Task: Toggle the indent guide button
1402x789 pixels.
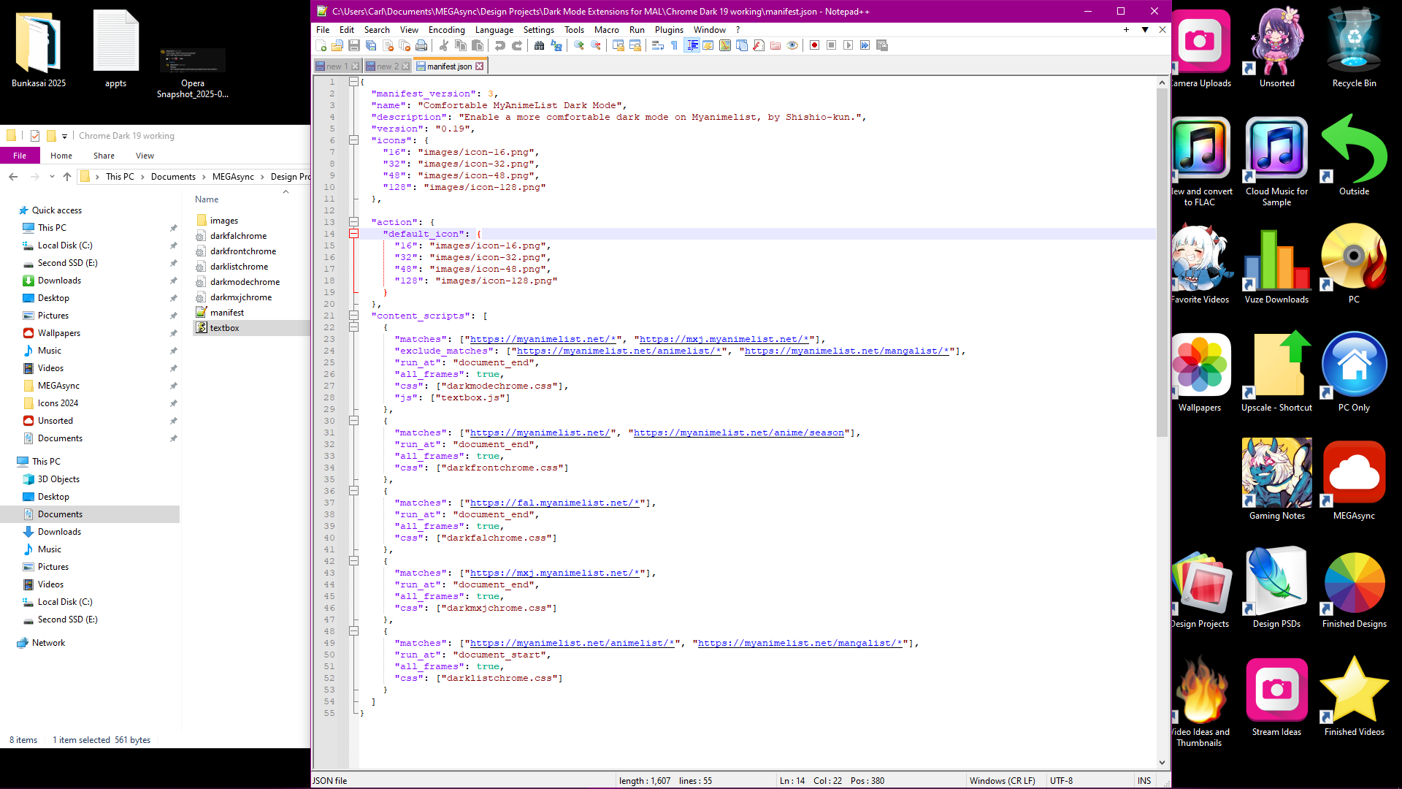Action: pos(692,45)
